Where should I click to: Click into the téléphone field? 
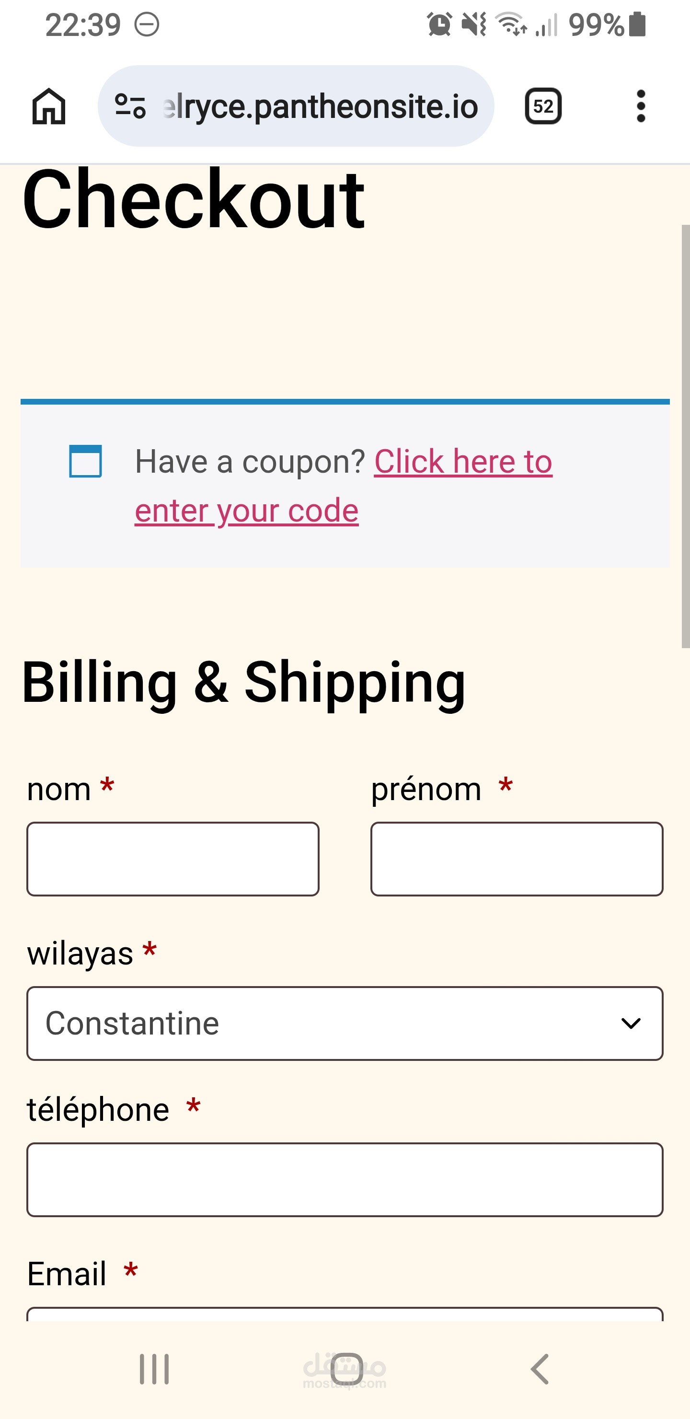(x=345, y=1179)
